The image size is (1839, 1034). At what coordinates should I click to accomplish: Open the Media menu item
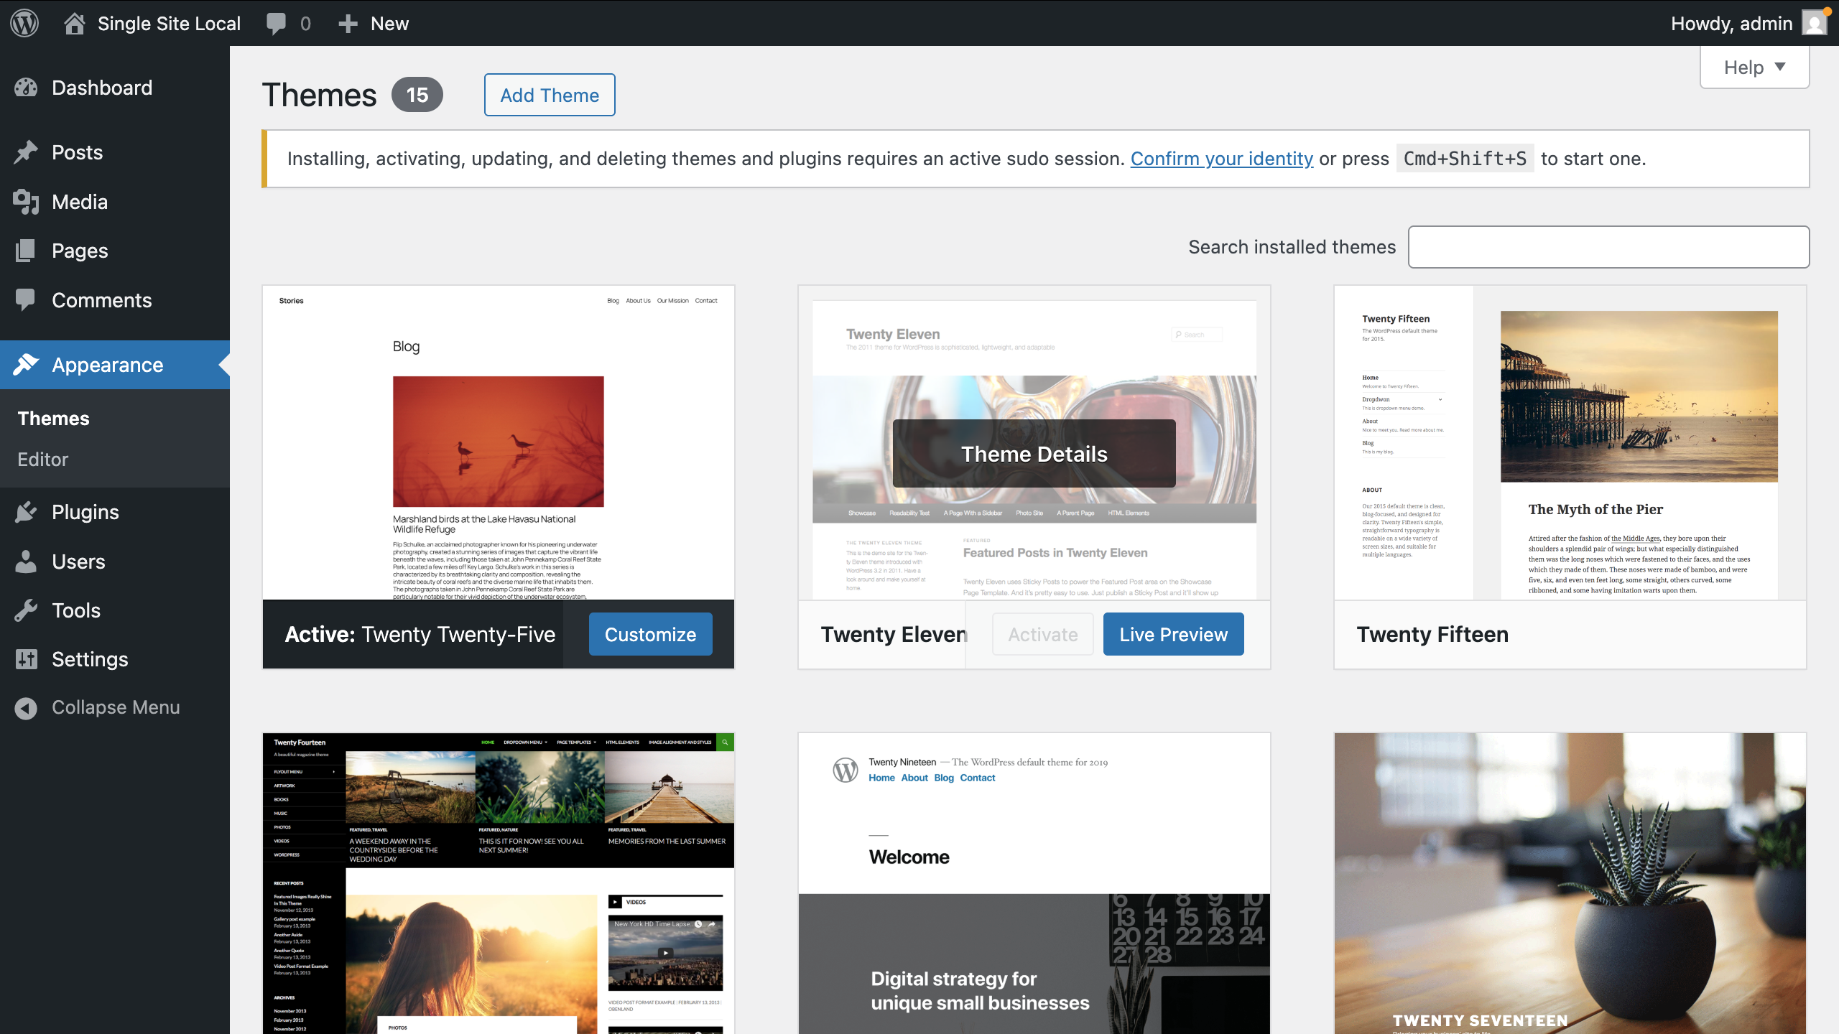tap(115, 202)
